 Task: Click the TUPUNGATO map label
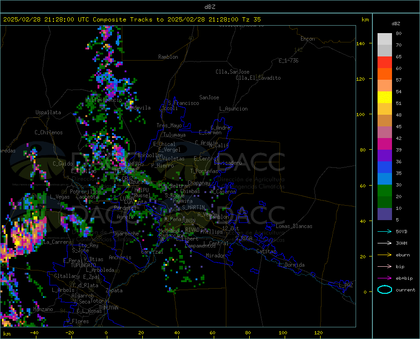(84, 265)
